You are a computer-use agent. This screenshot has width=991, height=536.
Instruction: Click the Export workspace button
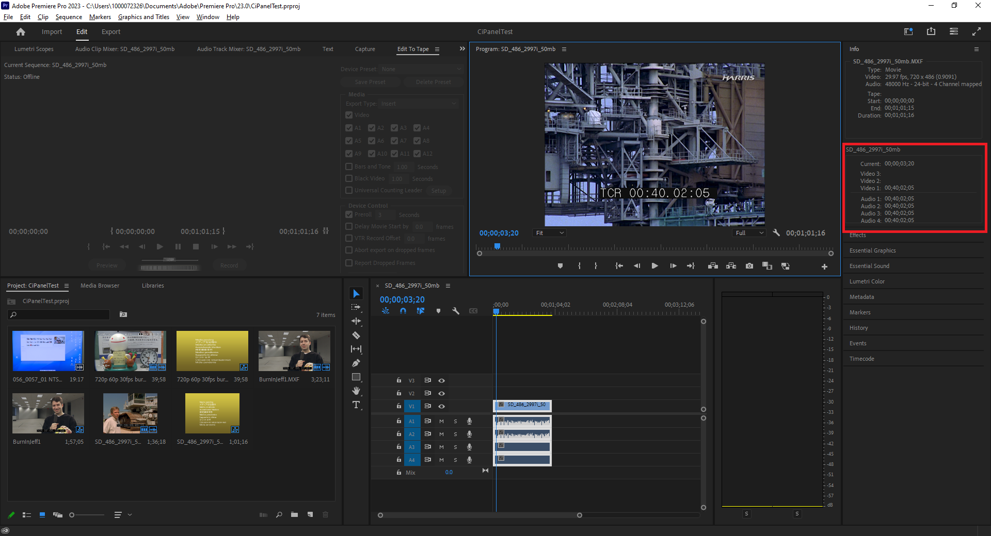(110, 32)
